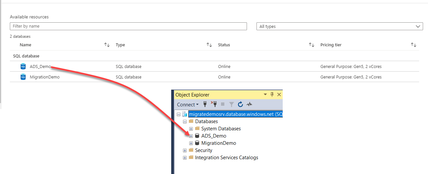
Task: Sort resources by Name column
Action: (107, 45)
